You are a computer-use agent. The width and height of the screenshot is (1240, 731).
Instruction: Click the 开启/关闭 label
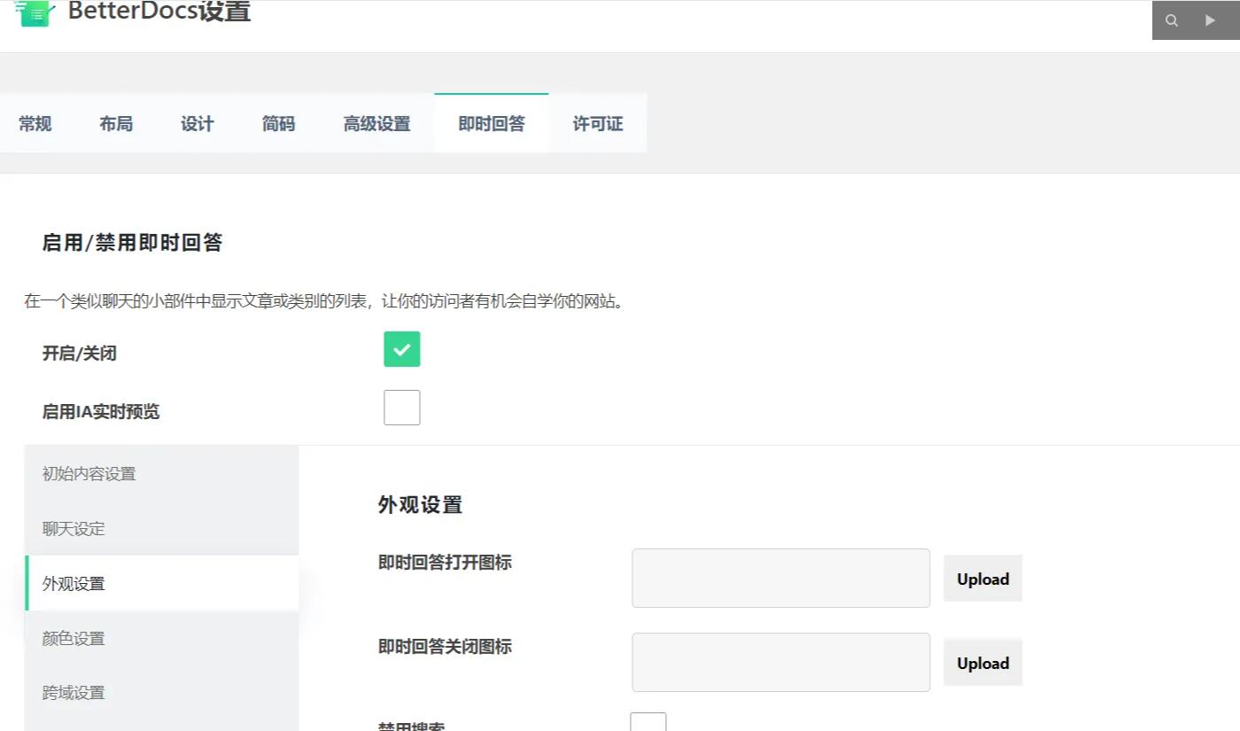(80, 354)
